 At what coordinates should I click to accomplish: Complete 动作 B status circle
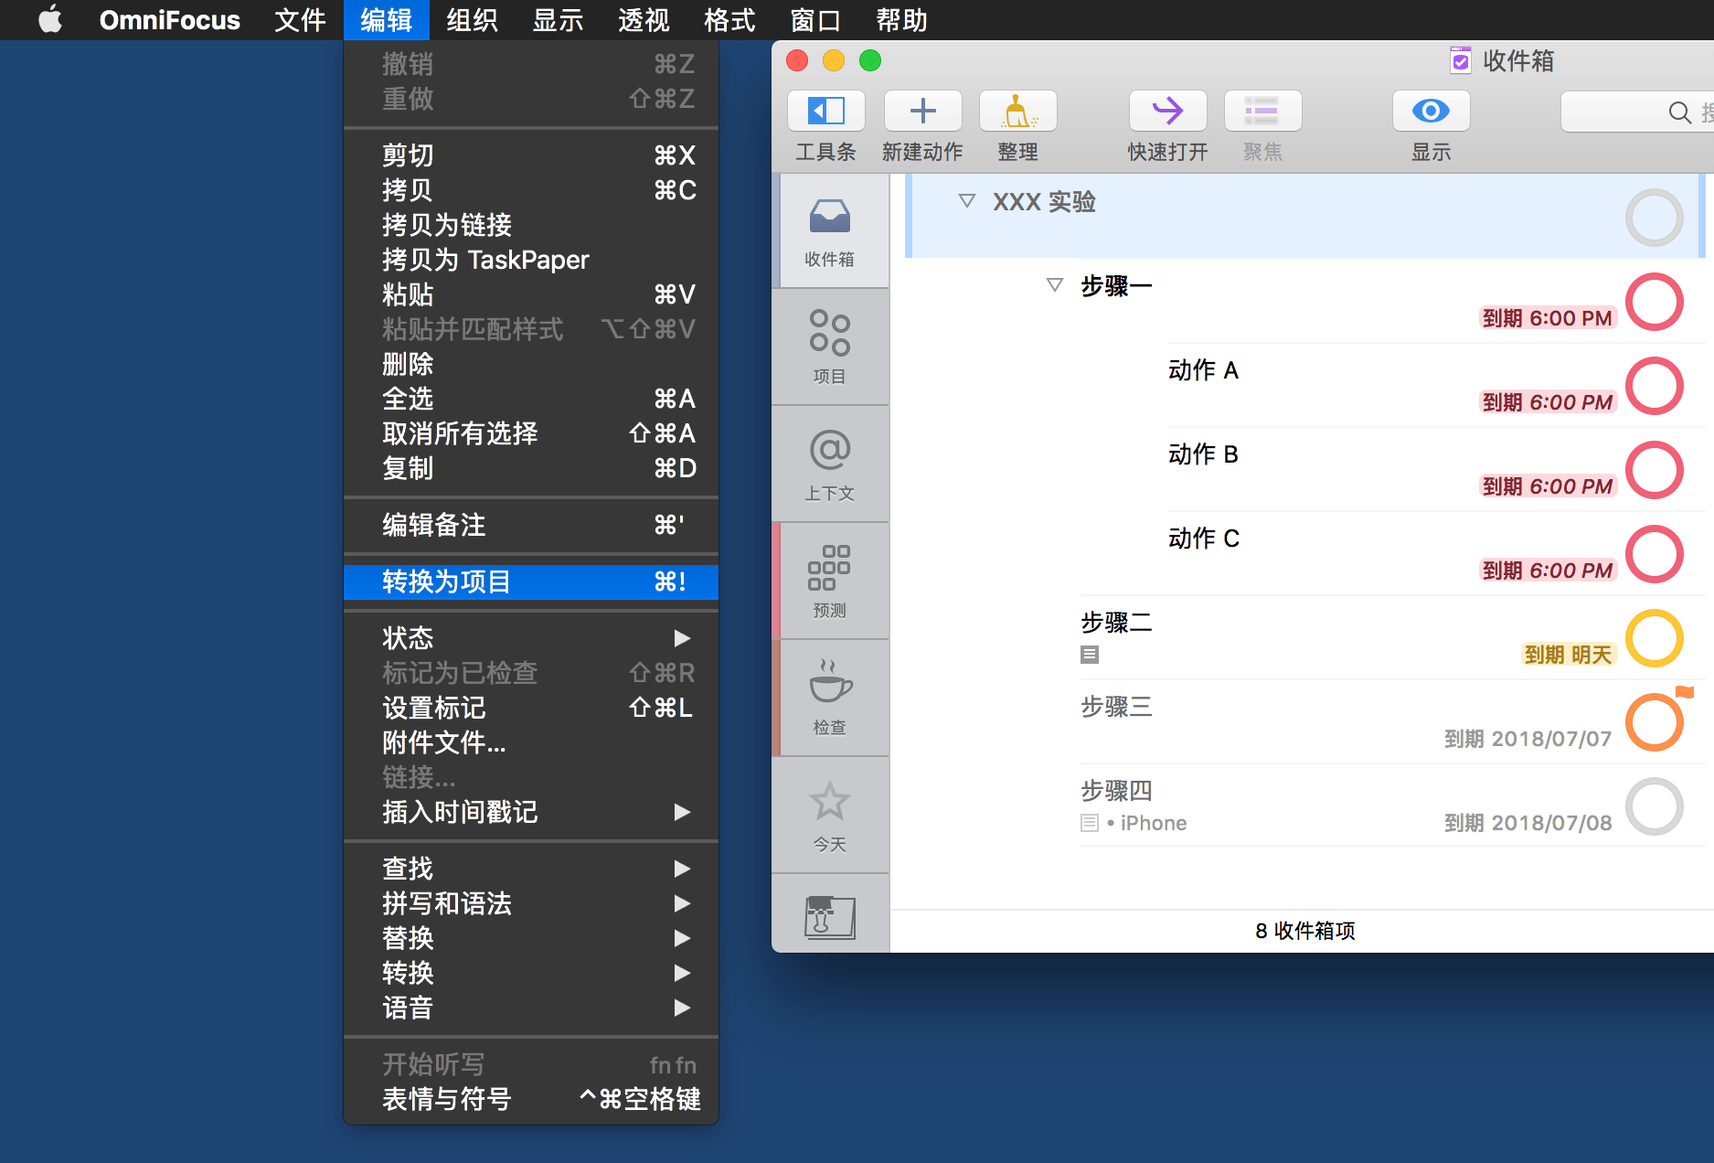tap(1654, 470)
